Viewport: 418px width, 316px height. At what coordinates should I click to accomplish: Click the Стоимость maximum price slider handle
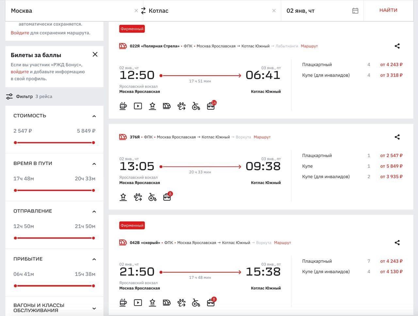(93, 143)
